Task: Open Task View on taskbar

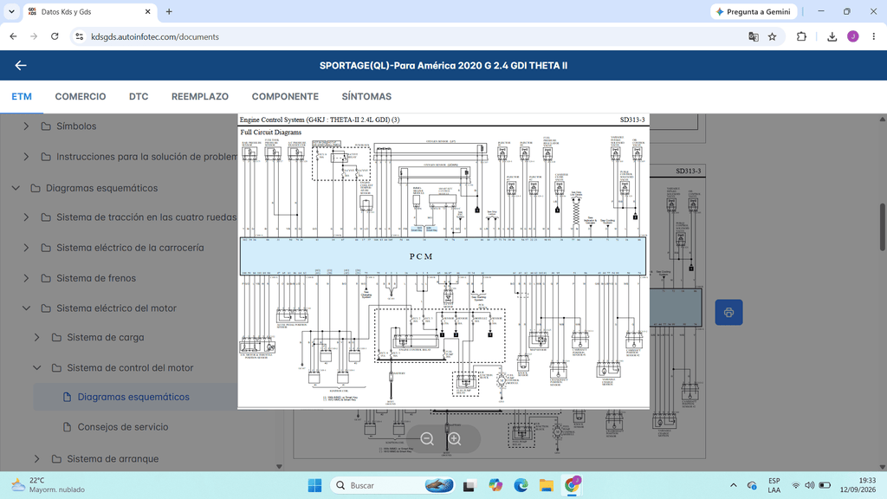Action: point(469,485)
